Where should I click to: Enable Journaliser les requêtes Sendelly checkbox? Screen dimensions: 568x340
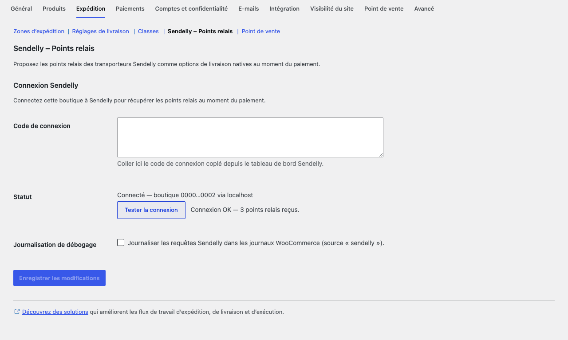[x=121, y=242]
